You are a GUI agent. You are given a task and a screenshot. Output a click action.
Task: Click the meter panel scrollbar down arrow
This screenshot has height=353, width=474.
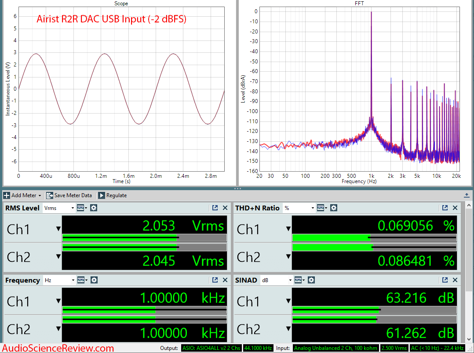[x=469, y=339]
